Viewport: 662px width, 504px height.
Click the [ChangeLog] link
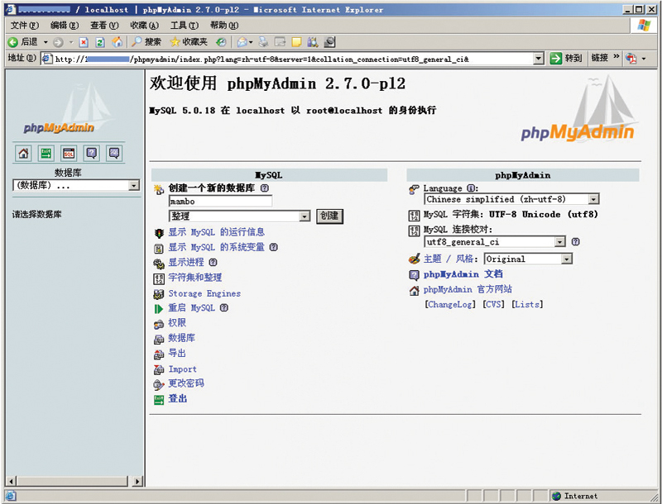[x=450, y=304]
